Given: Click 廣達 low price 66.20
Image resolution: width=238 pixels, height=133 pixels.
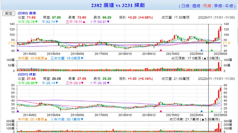Looking at the screenshot, I should pos(107,18).
